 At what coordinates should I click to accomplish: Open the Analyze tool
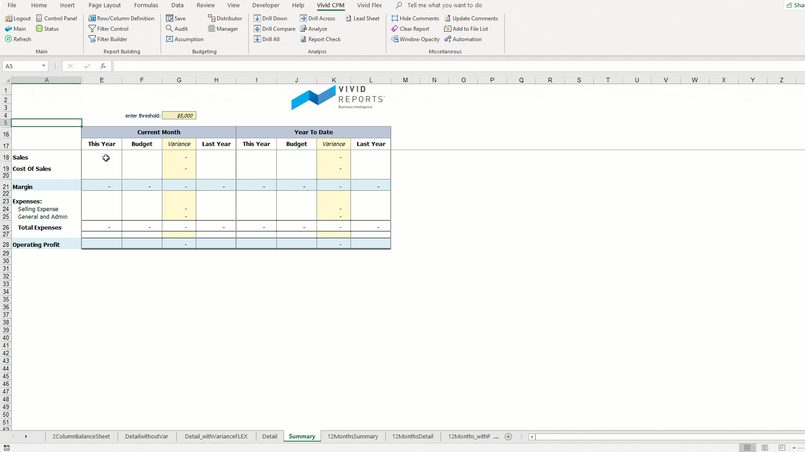coord(313,29)
